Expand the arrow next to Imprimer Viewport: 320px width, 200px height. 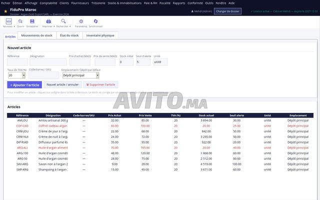54,26
